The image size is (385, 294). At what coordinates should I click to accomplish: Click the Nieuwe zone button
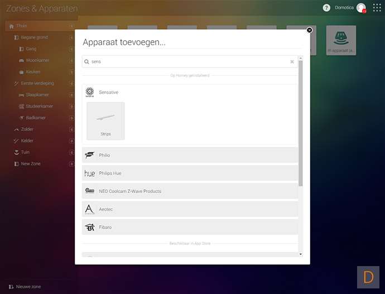[x=25, y=287]
